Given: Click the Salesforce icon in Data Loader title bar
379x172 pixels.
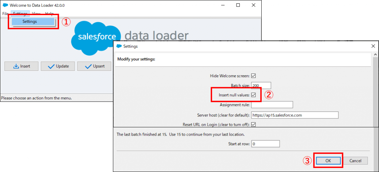Looking at the screenshot, I should 5,5.
